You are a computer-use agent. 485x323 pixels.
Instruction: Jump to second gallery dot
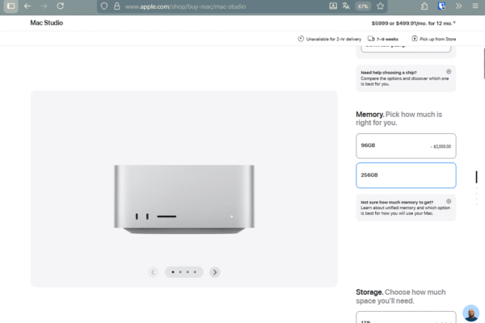[x=180, y=272]
